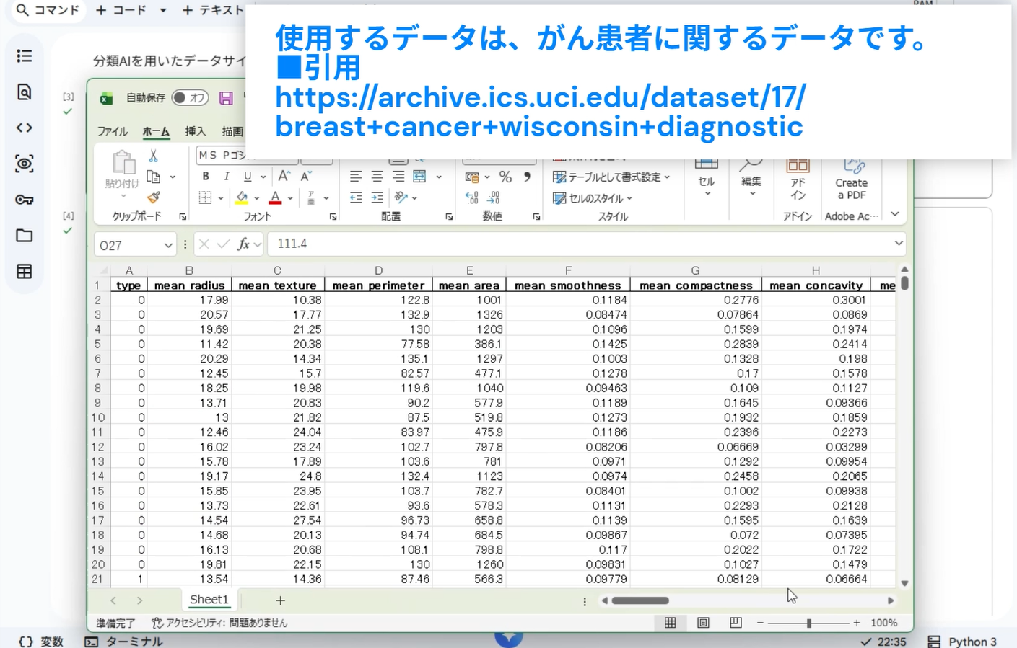
Task: Collapse the Excel ribbon chevron
Action: pyautogui.click(x=895, y=214)
